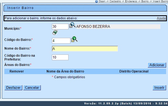Select the Inserir Bairro title bar text
The image size is (168, 106).
coord(20,8)
